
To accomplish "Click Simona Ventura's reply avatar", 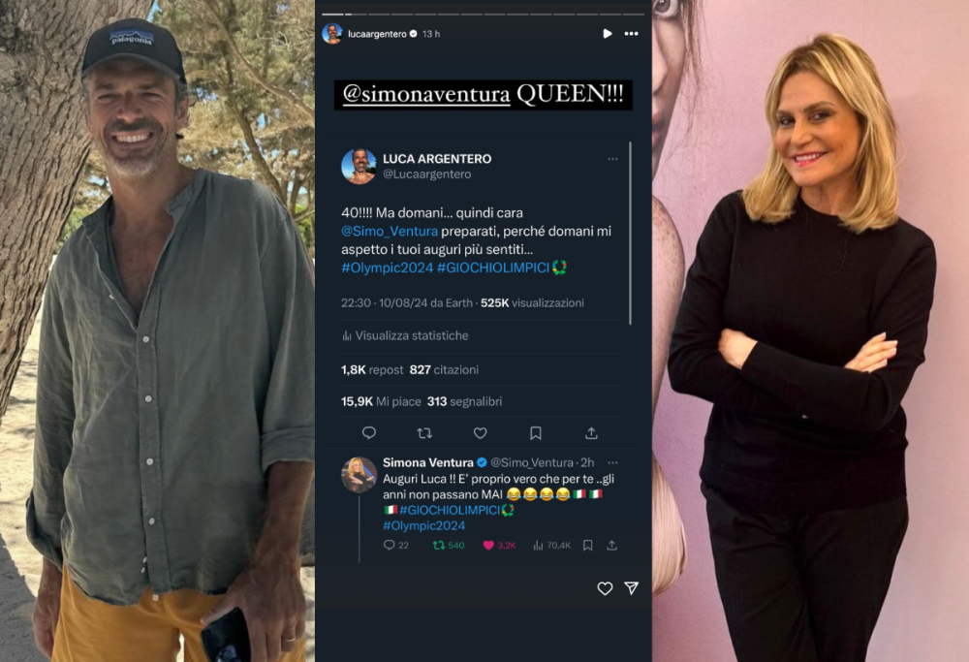I will pos(359,474).
